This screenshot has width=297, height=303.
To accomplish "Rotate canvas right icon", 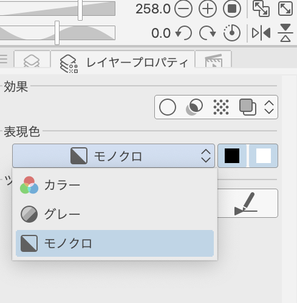I will (x=208, y=33).
